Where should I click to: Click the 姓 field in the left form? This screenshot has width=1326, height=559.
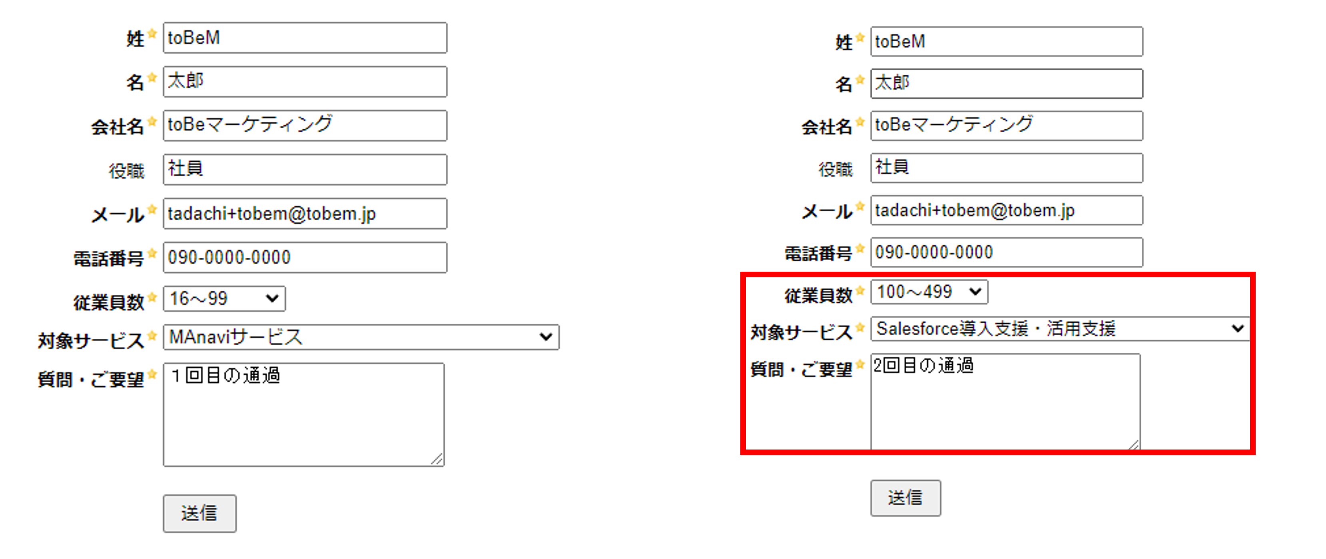point(305,38)
